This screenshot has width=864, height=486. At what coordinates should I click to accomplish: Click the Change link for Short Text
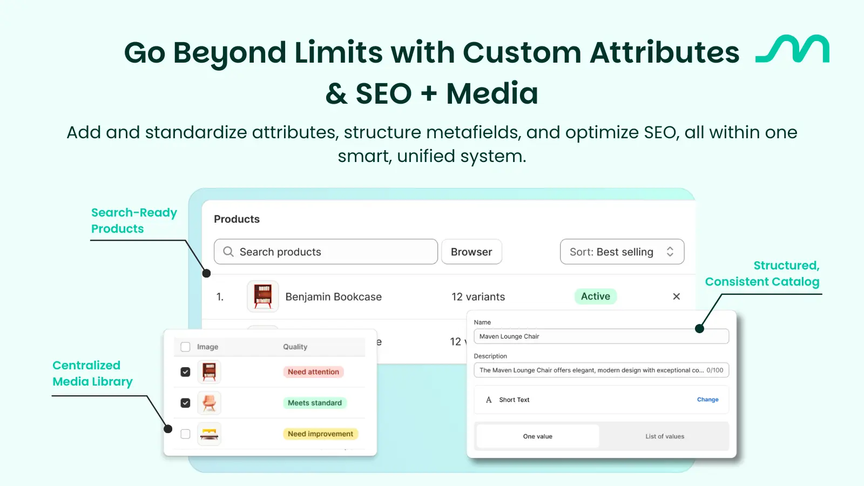707,400
